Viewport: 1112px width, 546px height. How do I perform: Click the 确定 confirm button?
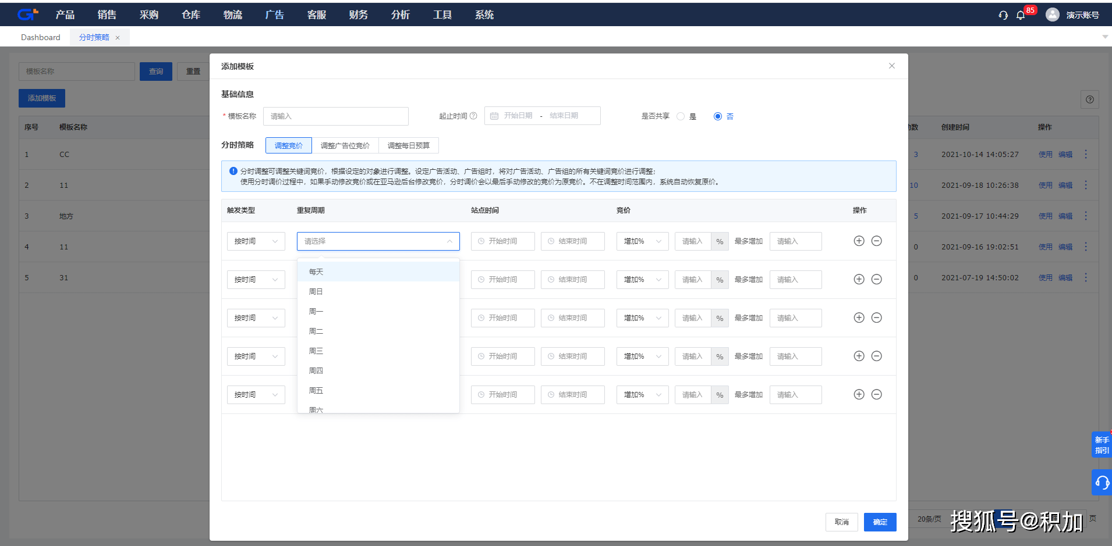[x=880, y=522]
